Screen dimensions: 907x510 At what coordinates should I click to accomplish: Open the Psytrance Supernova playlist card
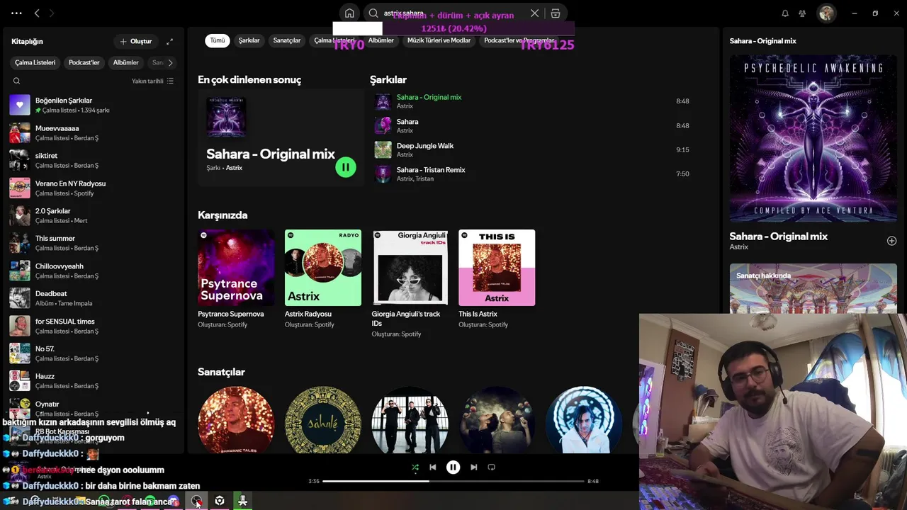[x=236, y=278]
